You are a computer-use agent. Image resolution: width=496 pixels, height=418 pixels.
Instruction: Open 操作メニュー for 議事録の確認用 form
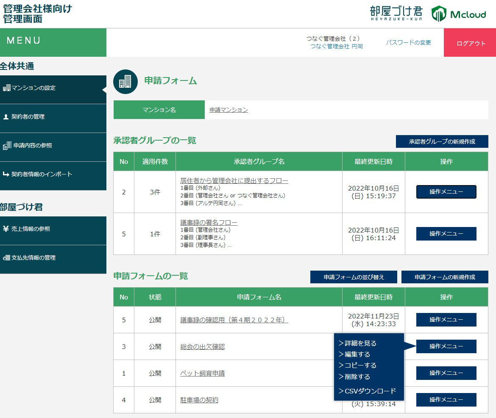[446, 320]
